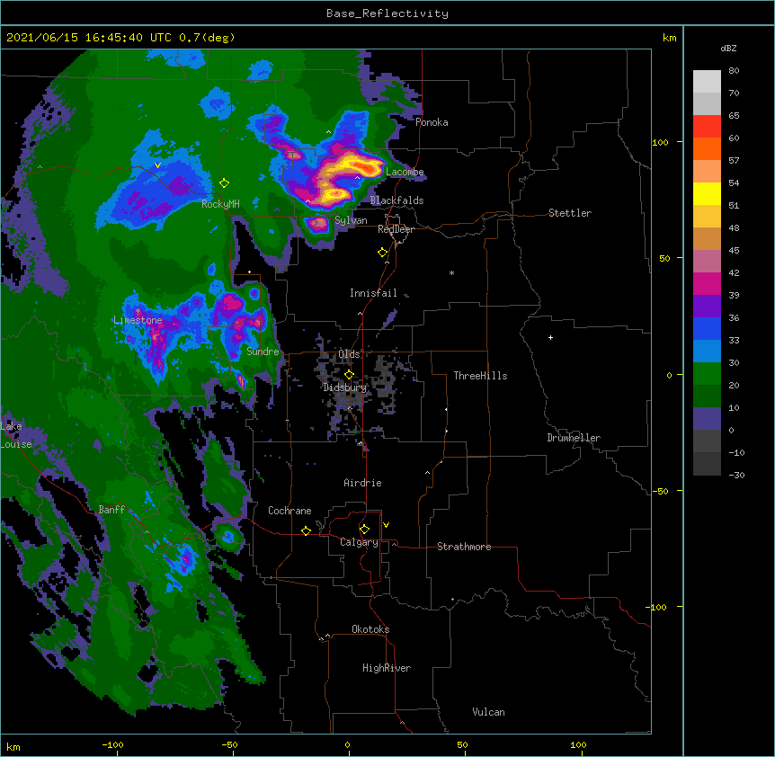Image resolution: width=775 pixels, height=757 pixels.
Task: Click the Blackfalds city label
Action: click(x=396, y=200)
